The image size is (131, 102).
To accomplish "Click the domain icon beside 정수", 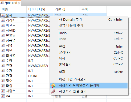I will pos(3,81).
